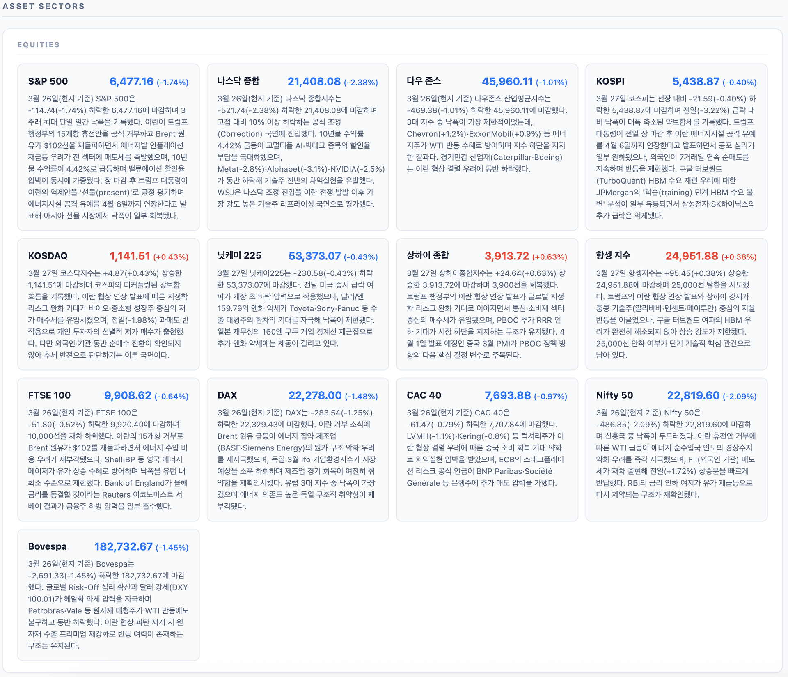Image resolution: width=788 pixels, height=677 pixels.
Task: Click the KOSPI value 5,438.87
Action: 696,81
